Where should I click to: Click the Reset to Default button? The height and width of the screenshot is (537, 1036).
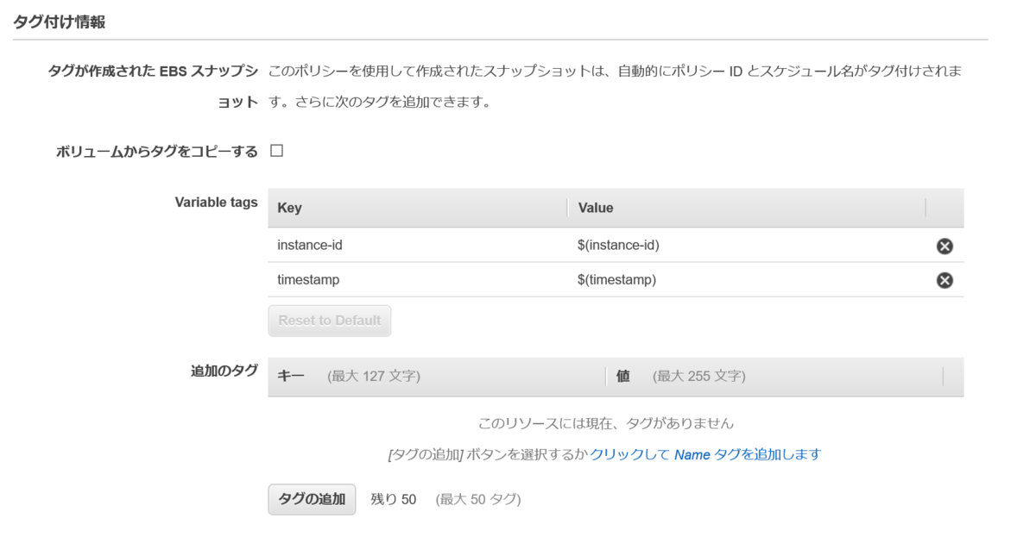(329, 320)
